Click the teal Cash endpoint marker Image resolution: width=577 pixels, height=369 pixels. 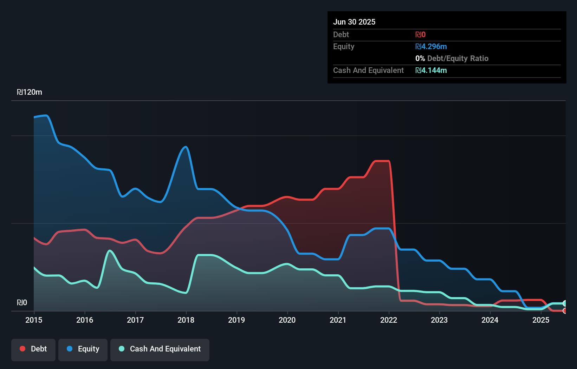[565, 303]
